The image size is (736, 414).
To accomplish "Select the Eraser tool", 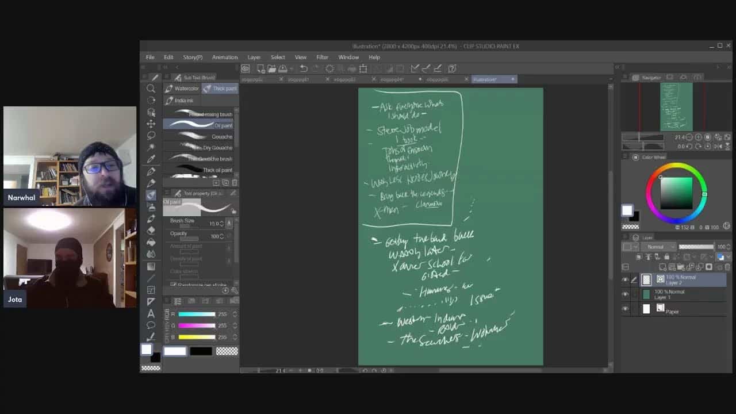I will [151, 230].
